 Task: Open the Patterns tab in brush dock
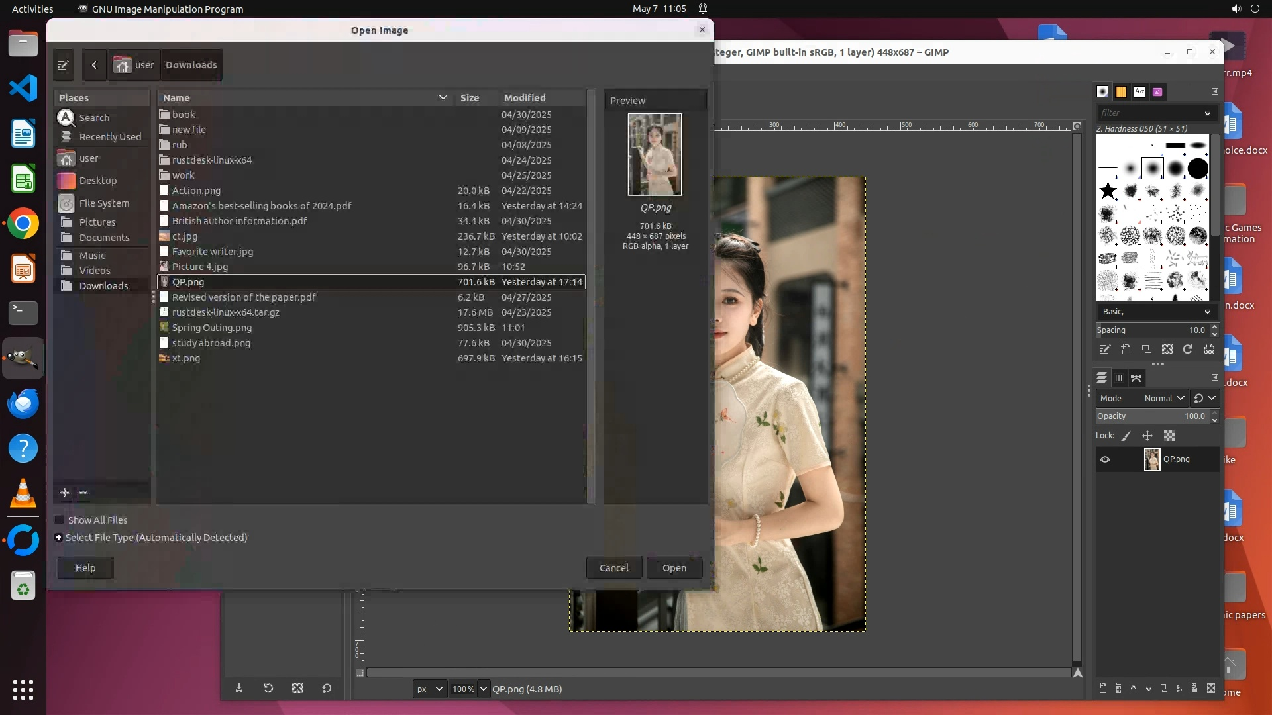[x=1121, y=92]
